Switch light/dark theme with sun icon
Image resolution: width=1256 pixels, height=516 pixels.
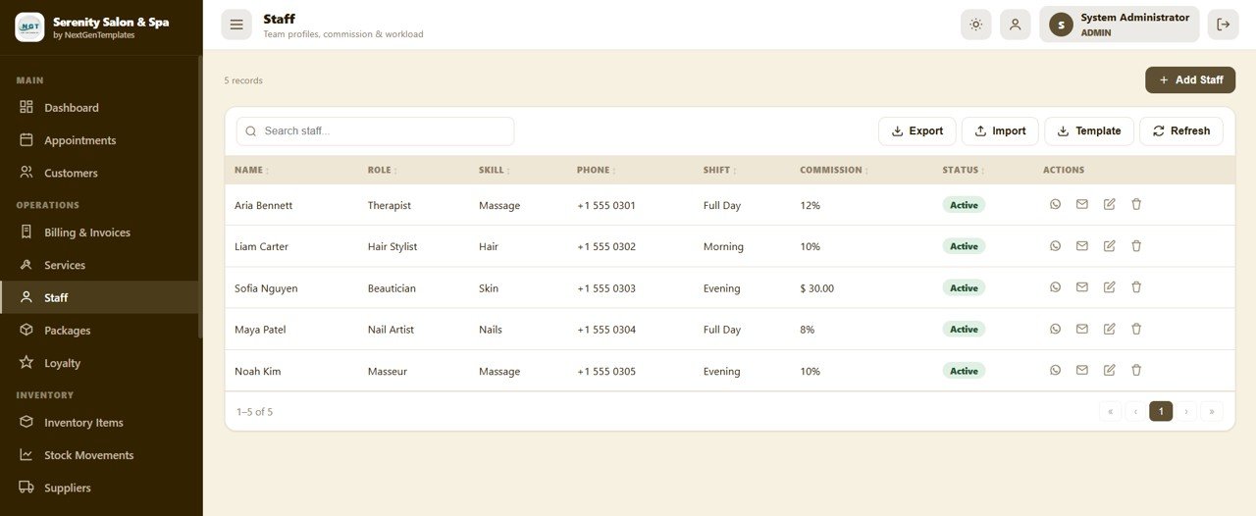click(975, 25)
